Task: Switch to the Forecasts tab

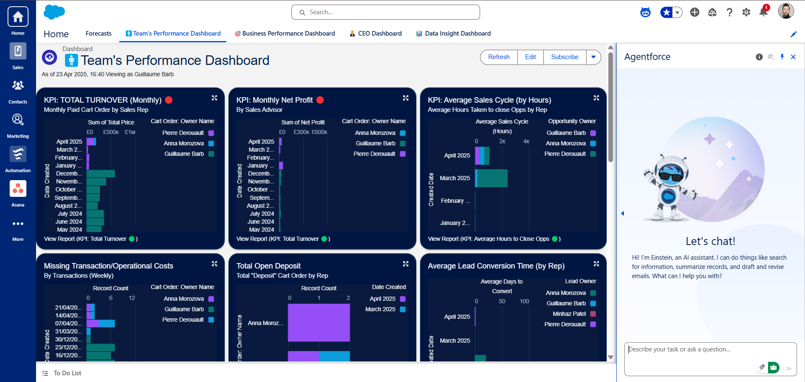Action: (99, 34)
